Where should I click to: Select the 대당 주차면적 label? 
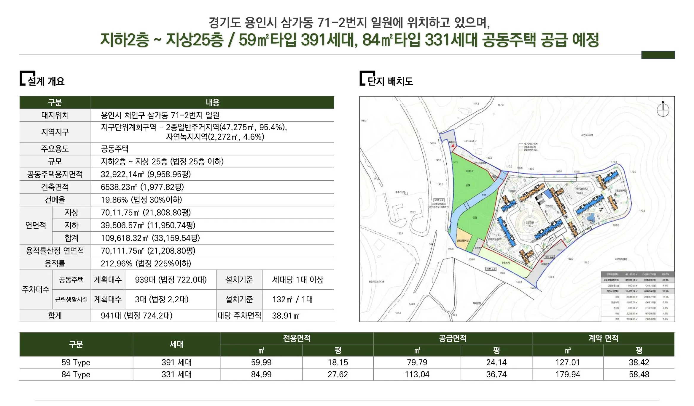tap(239, 315)
